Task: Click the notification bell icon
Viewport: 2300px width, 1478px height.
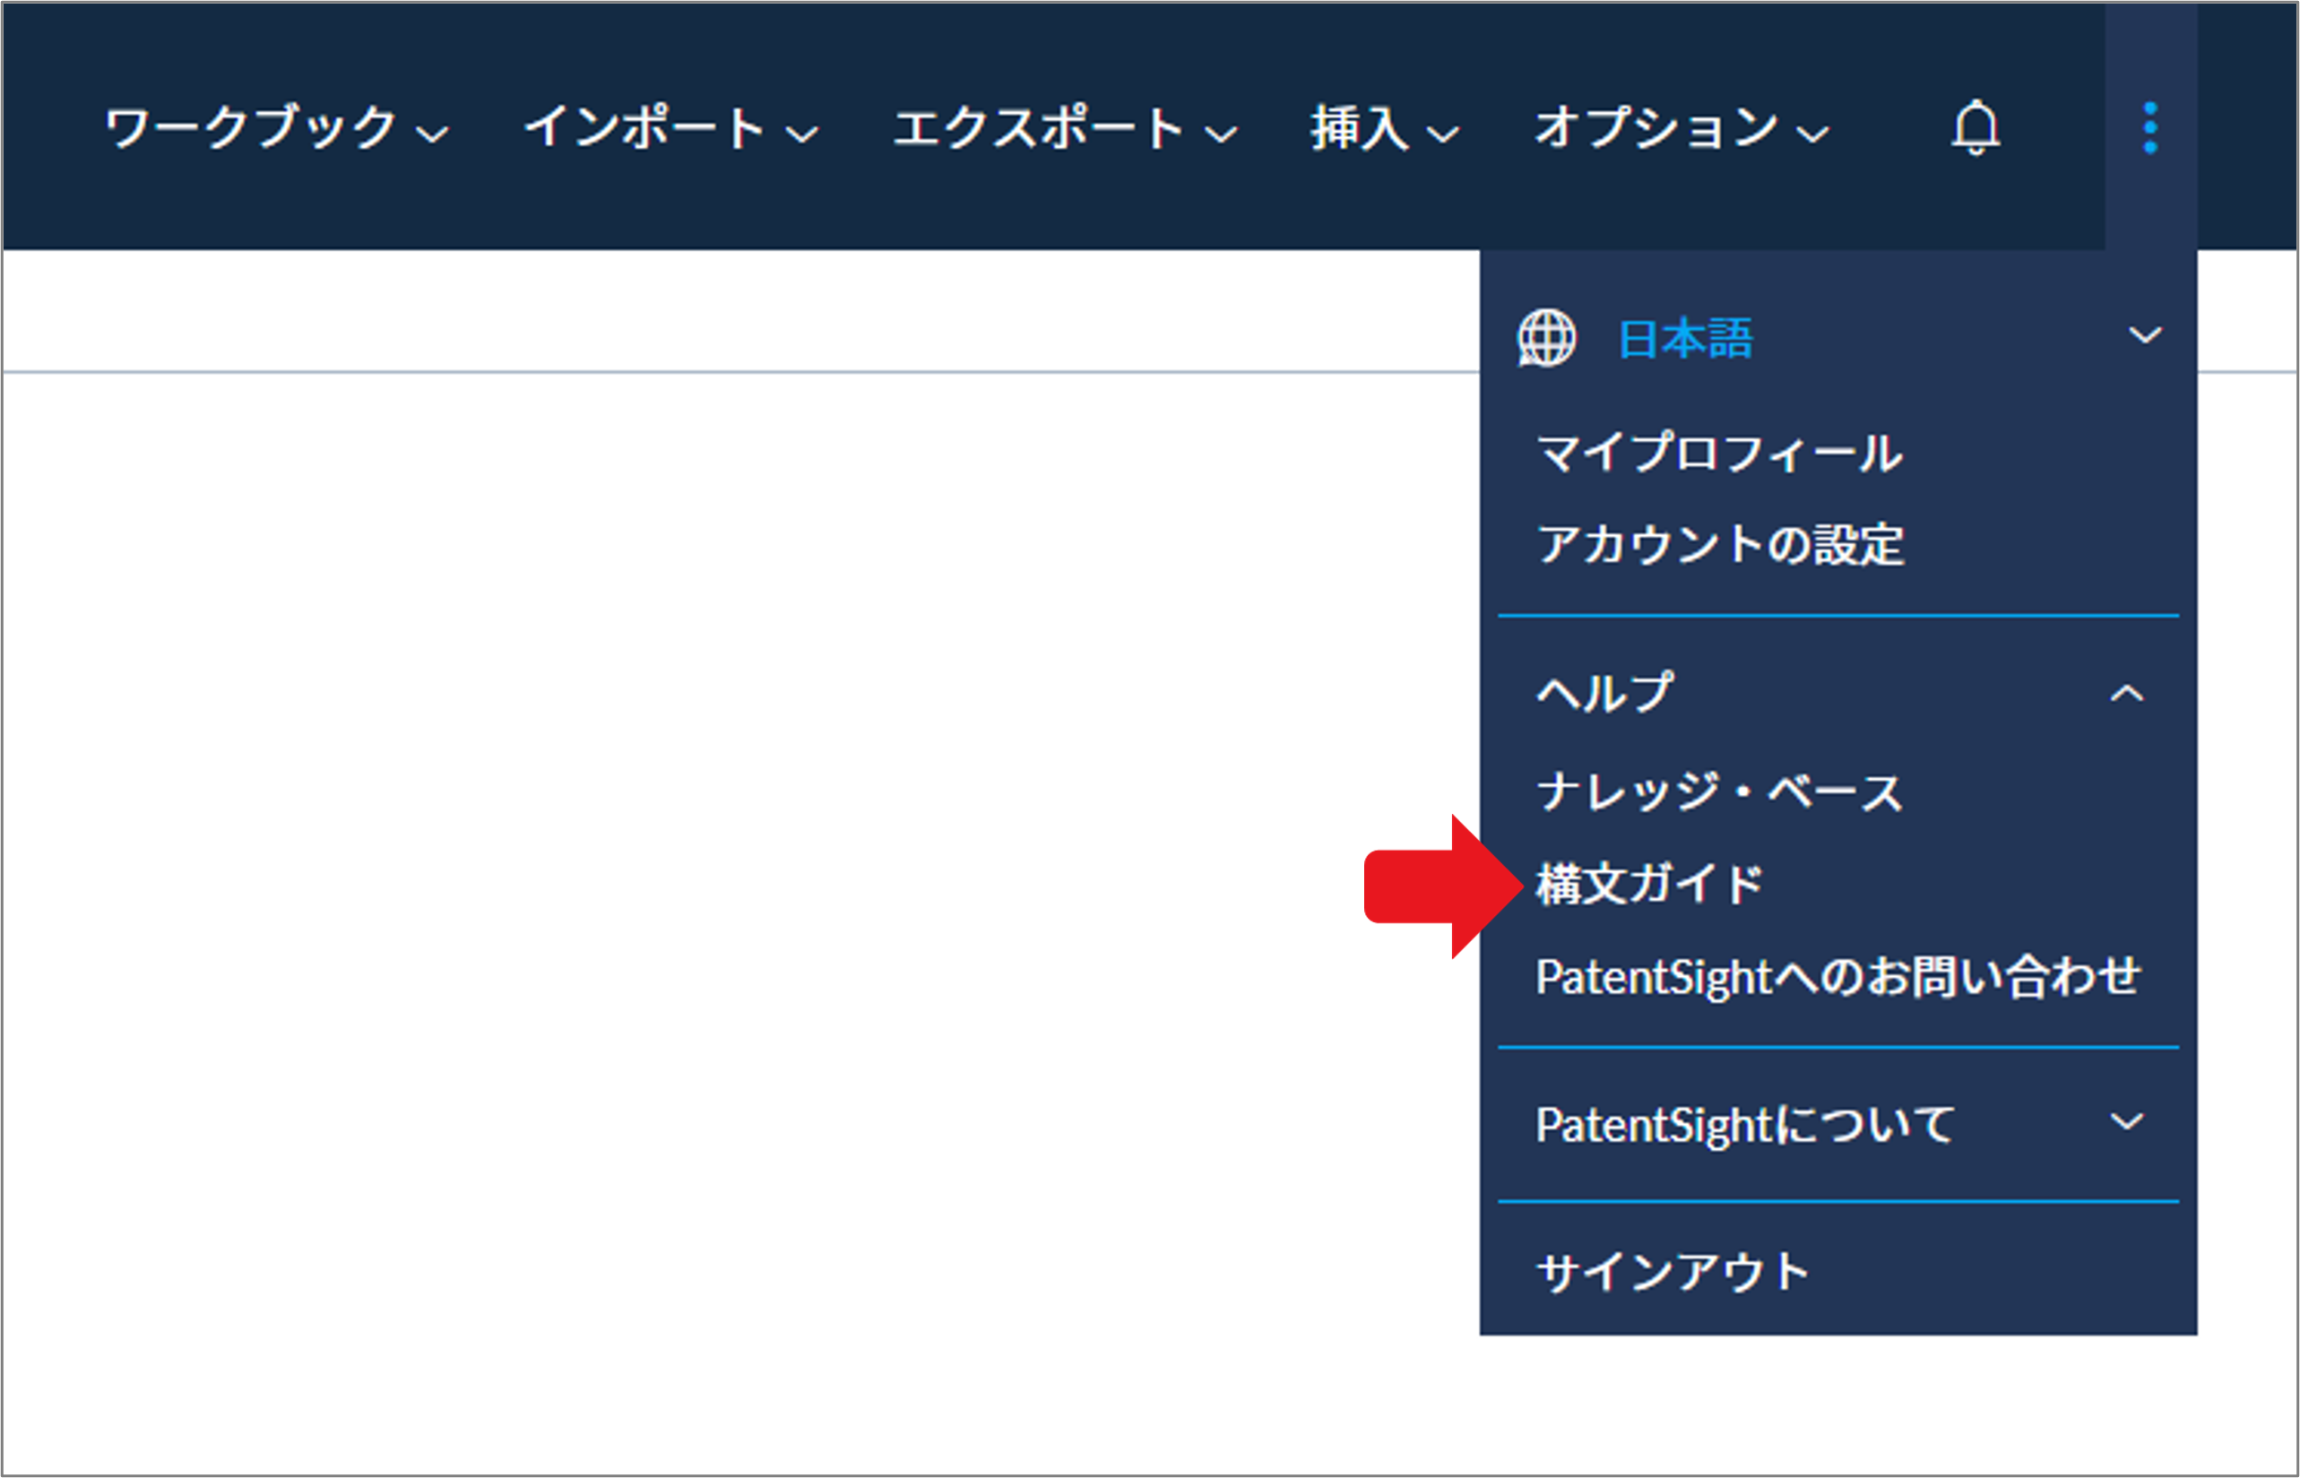Action: (1976, 127)
